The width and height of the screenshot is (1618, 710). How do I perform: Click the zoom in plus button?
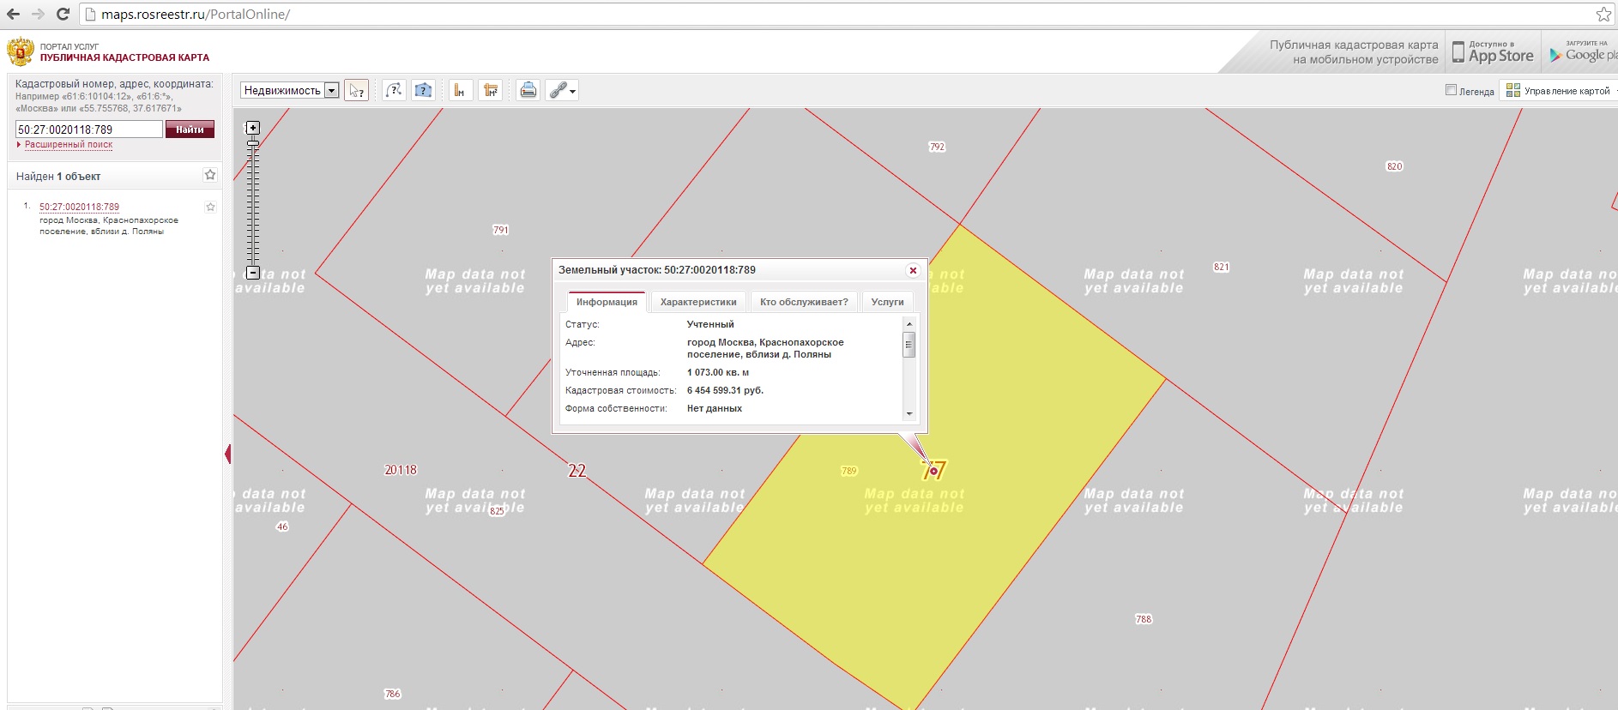click(x=252, y=128)
